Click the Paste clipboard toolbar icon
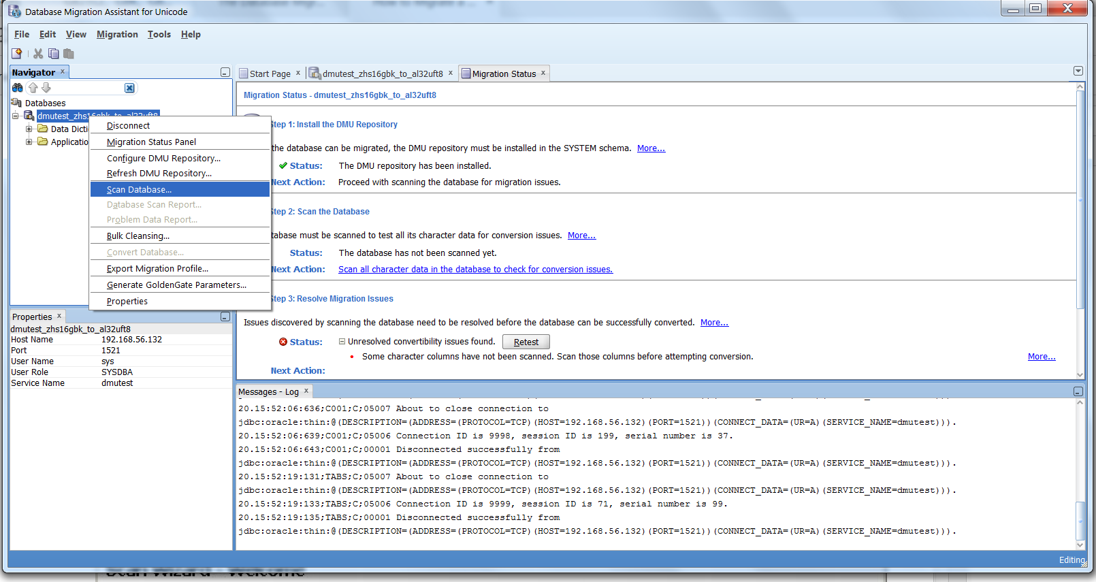 (x=69, y=54)
